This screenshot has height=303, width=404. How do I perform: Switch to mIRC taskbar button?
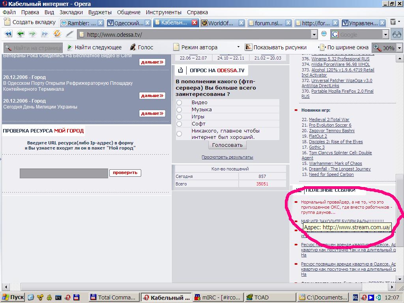tap(218, 297)
